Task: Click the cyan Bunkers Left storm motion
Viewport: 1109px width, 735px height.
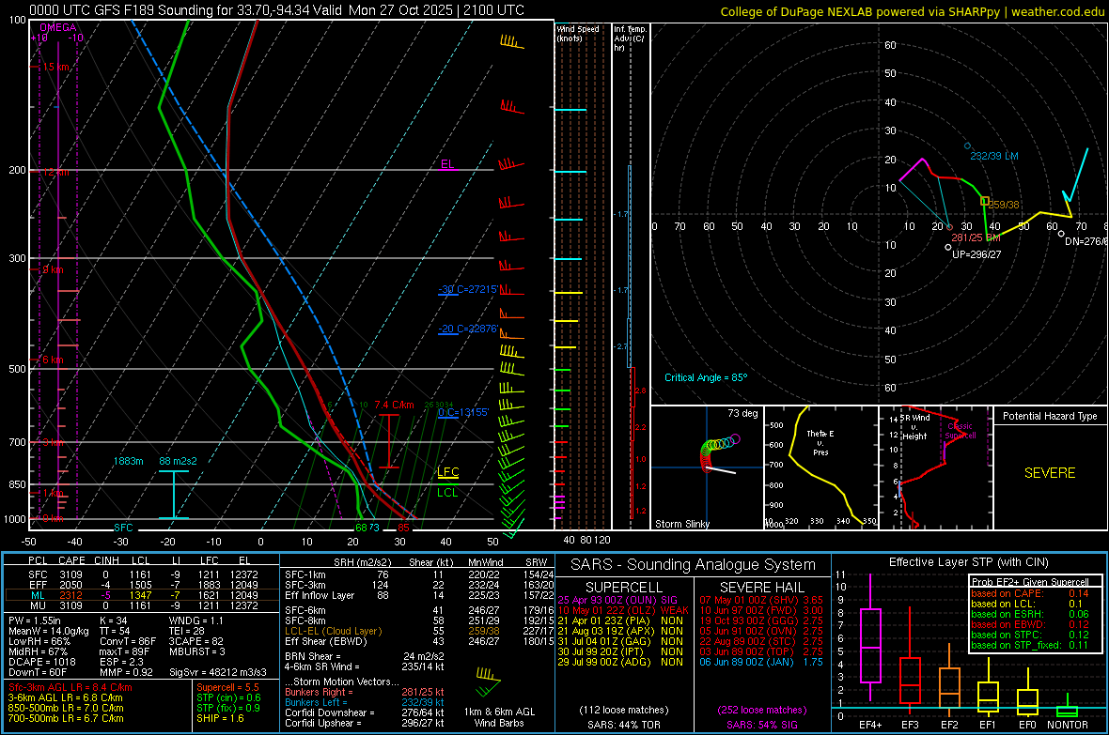Action: click(x=365, y=702)
